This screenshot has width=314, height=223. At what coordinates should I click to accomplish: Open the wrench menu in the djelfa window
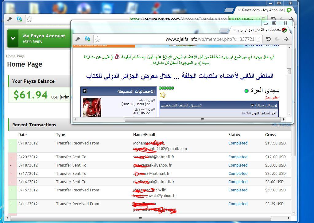[78, 39]
